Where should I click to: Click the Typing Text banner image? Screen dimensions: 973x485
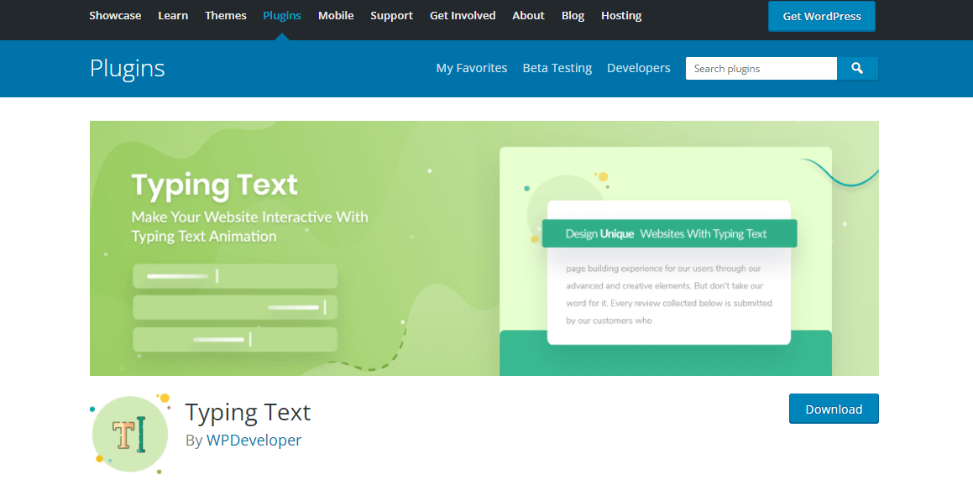pos(484,248)
